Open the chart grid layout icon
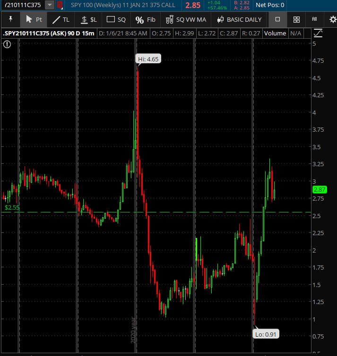Screen dimensions: 337x356 click(296, 19)
